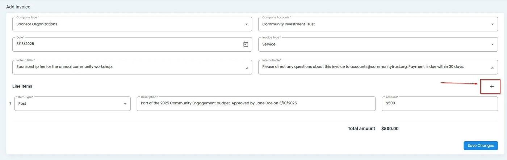Click the Internal Note resize handle
This screenshot has height=160, width=507.
click(492, 68)
